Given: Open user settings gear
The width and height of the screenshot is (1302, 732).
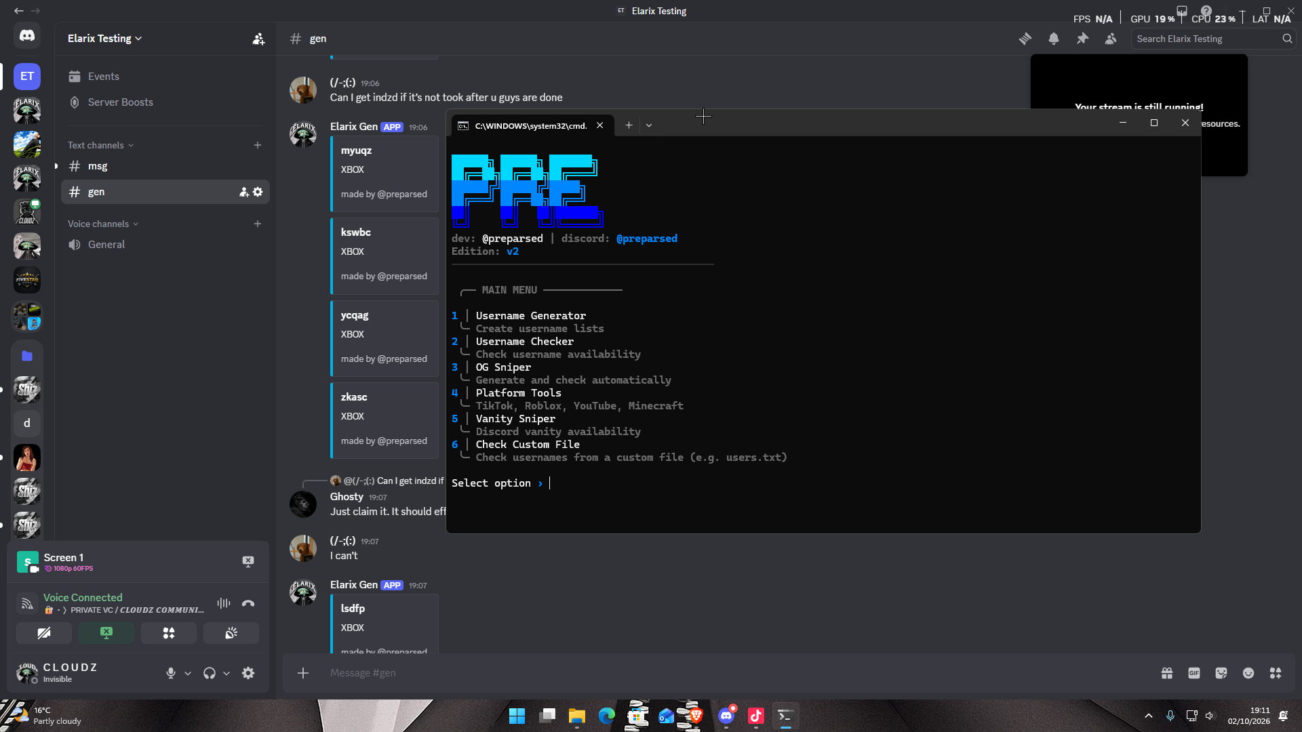Looking at the screenshot, I should (248, 673).
